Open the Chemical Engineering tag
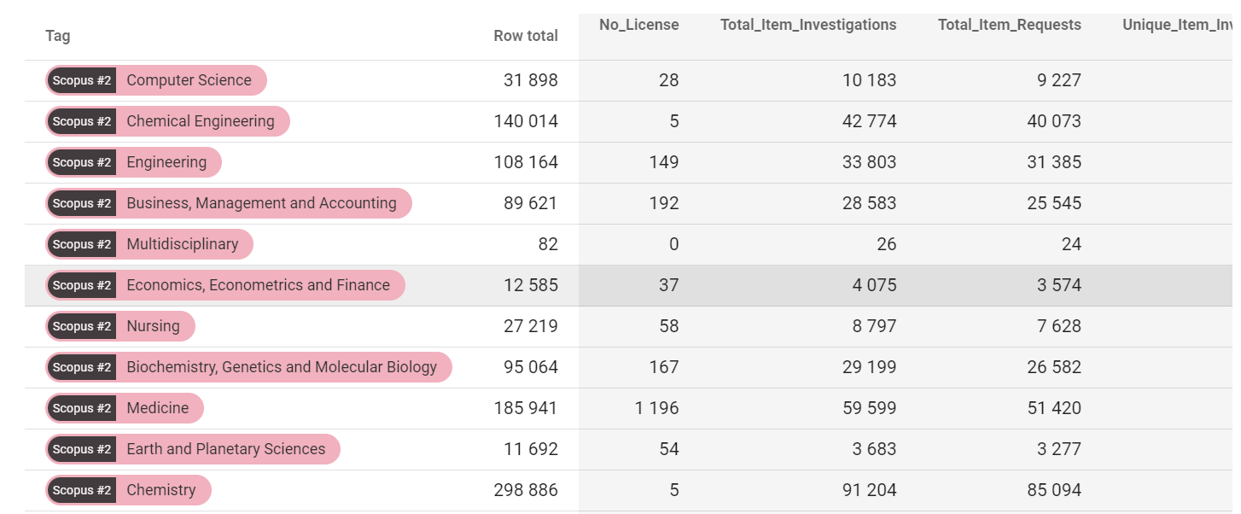 click(167, 121)
